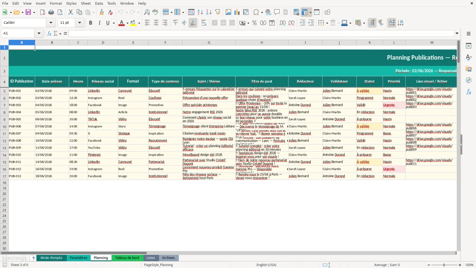The height and width of the screenshot is (268, 476).
Task: Toggle freeze rows and columns
Action: [x=305, y=12]
